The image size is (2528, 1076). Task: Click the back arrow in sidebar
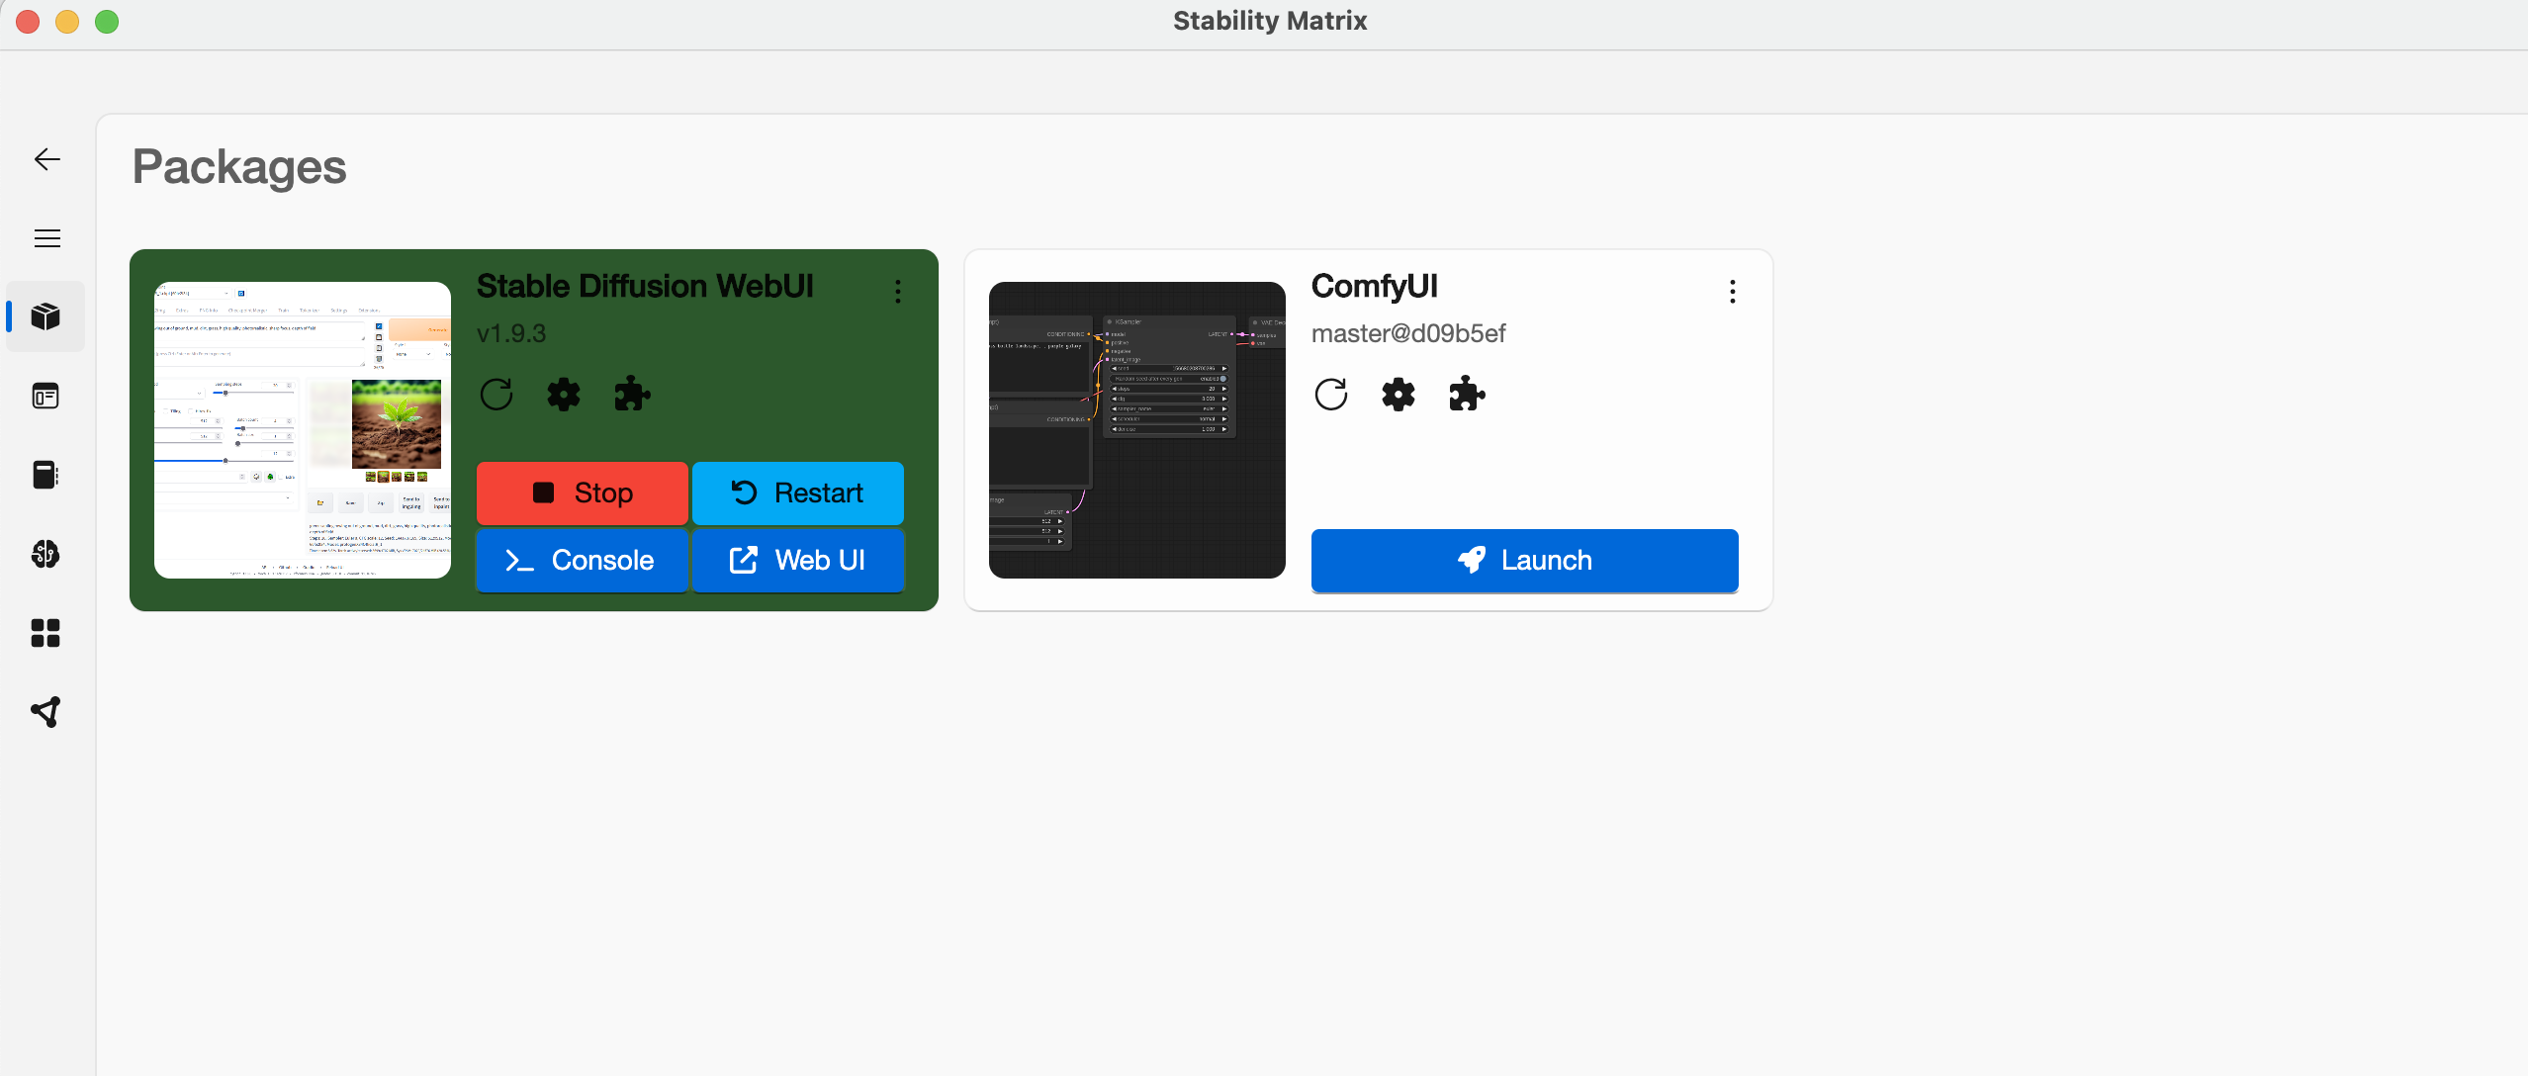[x=46, y=159]
